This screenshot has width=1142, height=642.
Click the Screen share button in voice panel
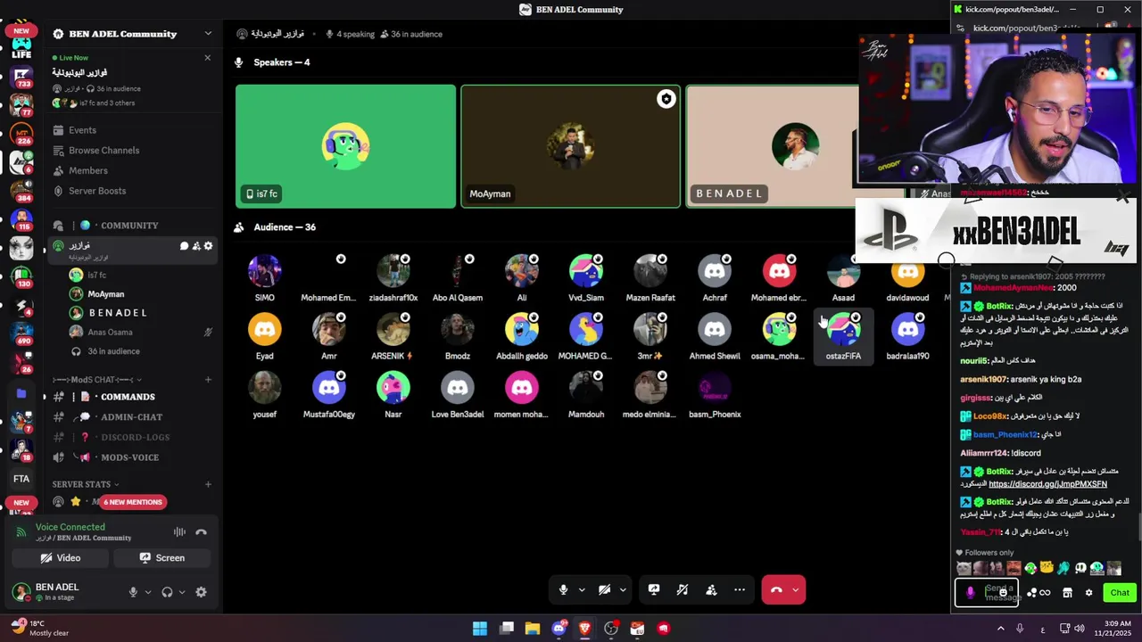click(x=161, y=558)
